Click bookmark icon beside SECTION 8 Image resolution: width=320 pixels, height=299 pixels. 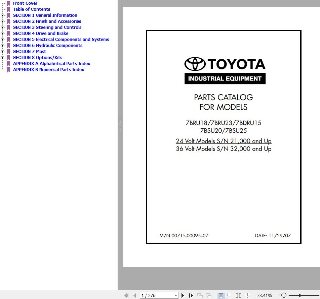(x=8, y=58)
